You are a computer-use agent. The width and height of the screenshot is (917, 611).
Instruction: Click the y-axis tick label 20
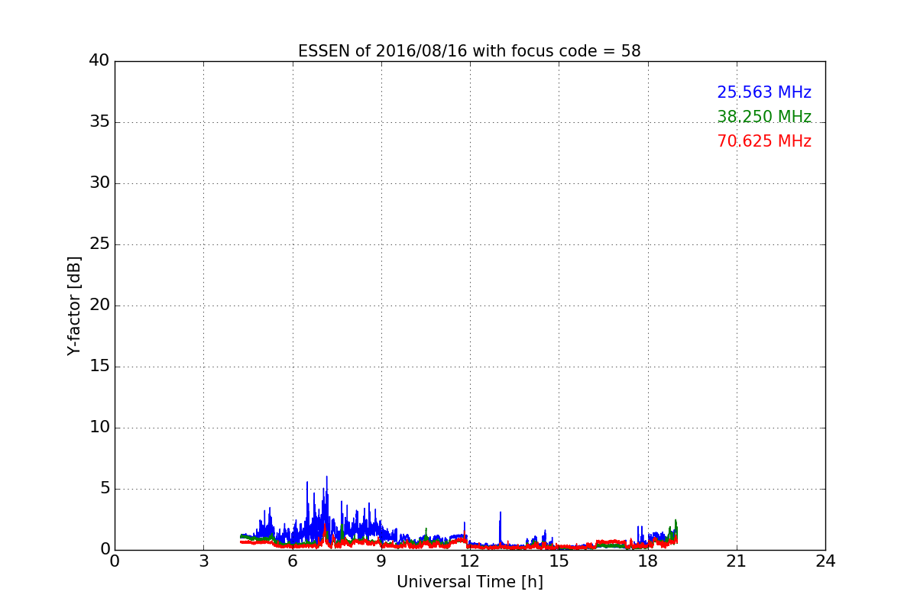(x=99, y=305)
